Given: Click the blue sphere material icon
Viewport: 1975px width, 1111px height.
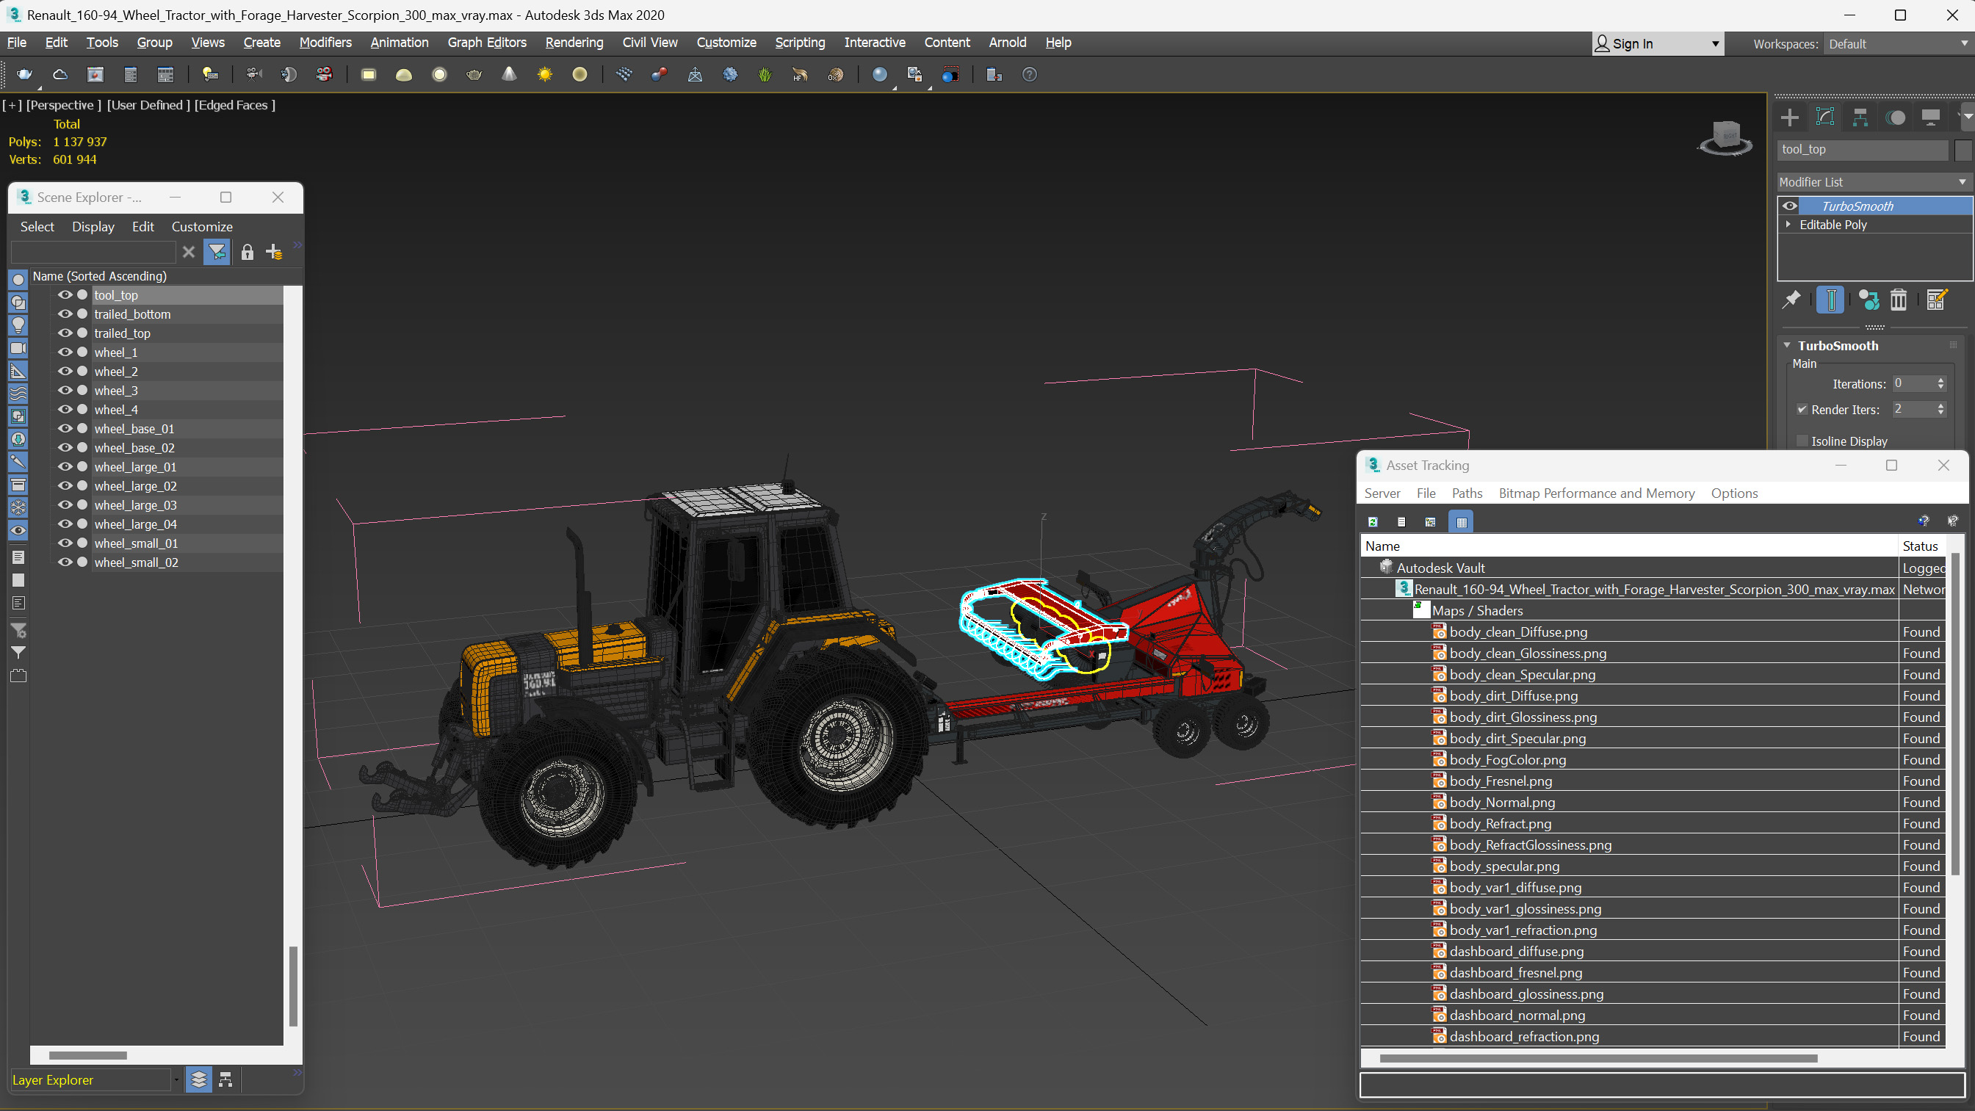Looking at the screenshot, I should click(x=879, y=74).
